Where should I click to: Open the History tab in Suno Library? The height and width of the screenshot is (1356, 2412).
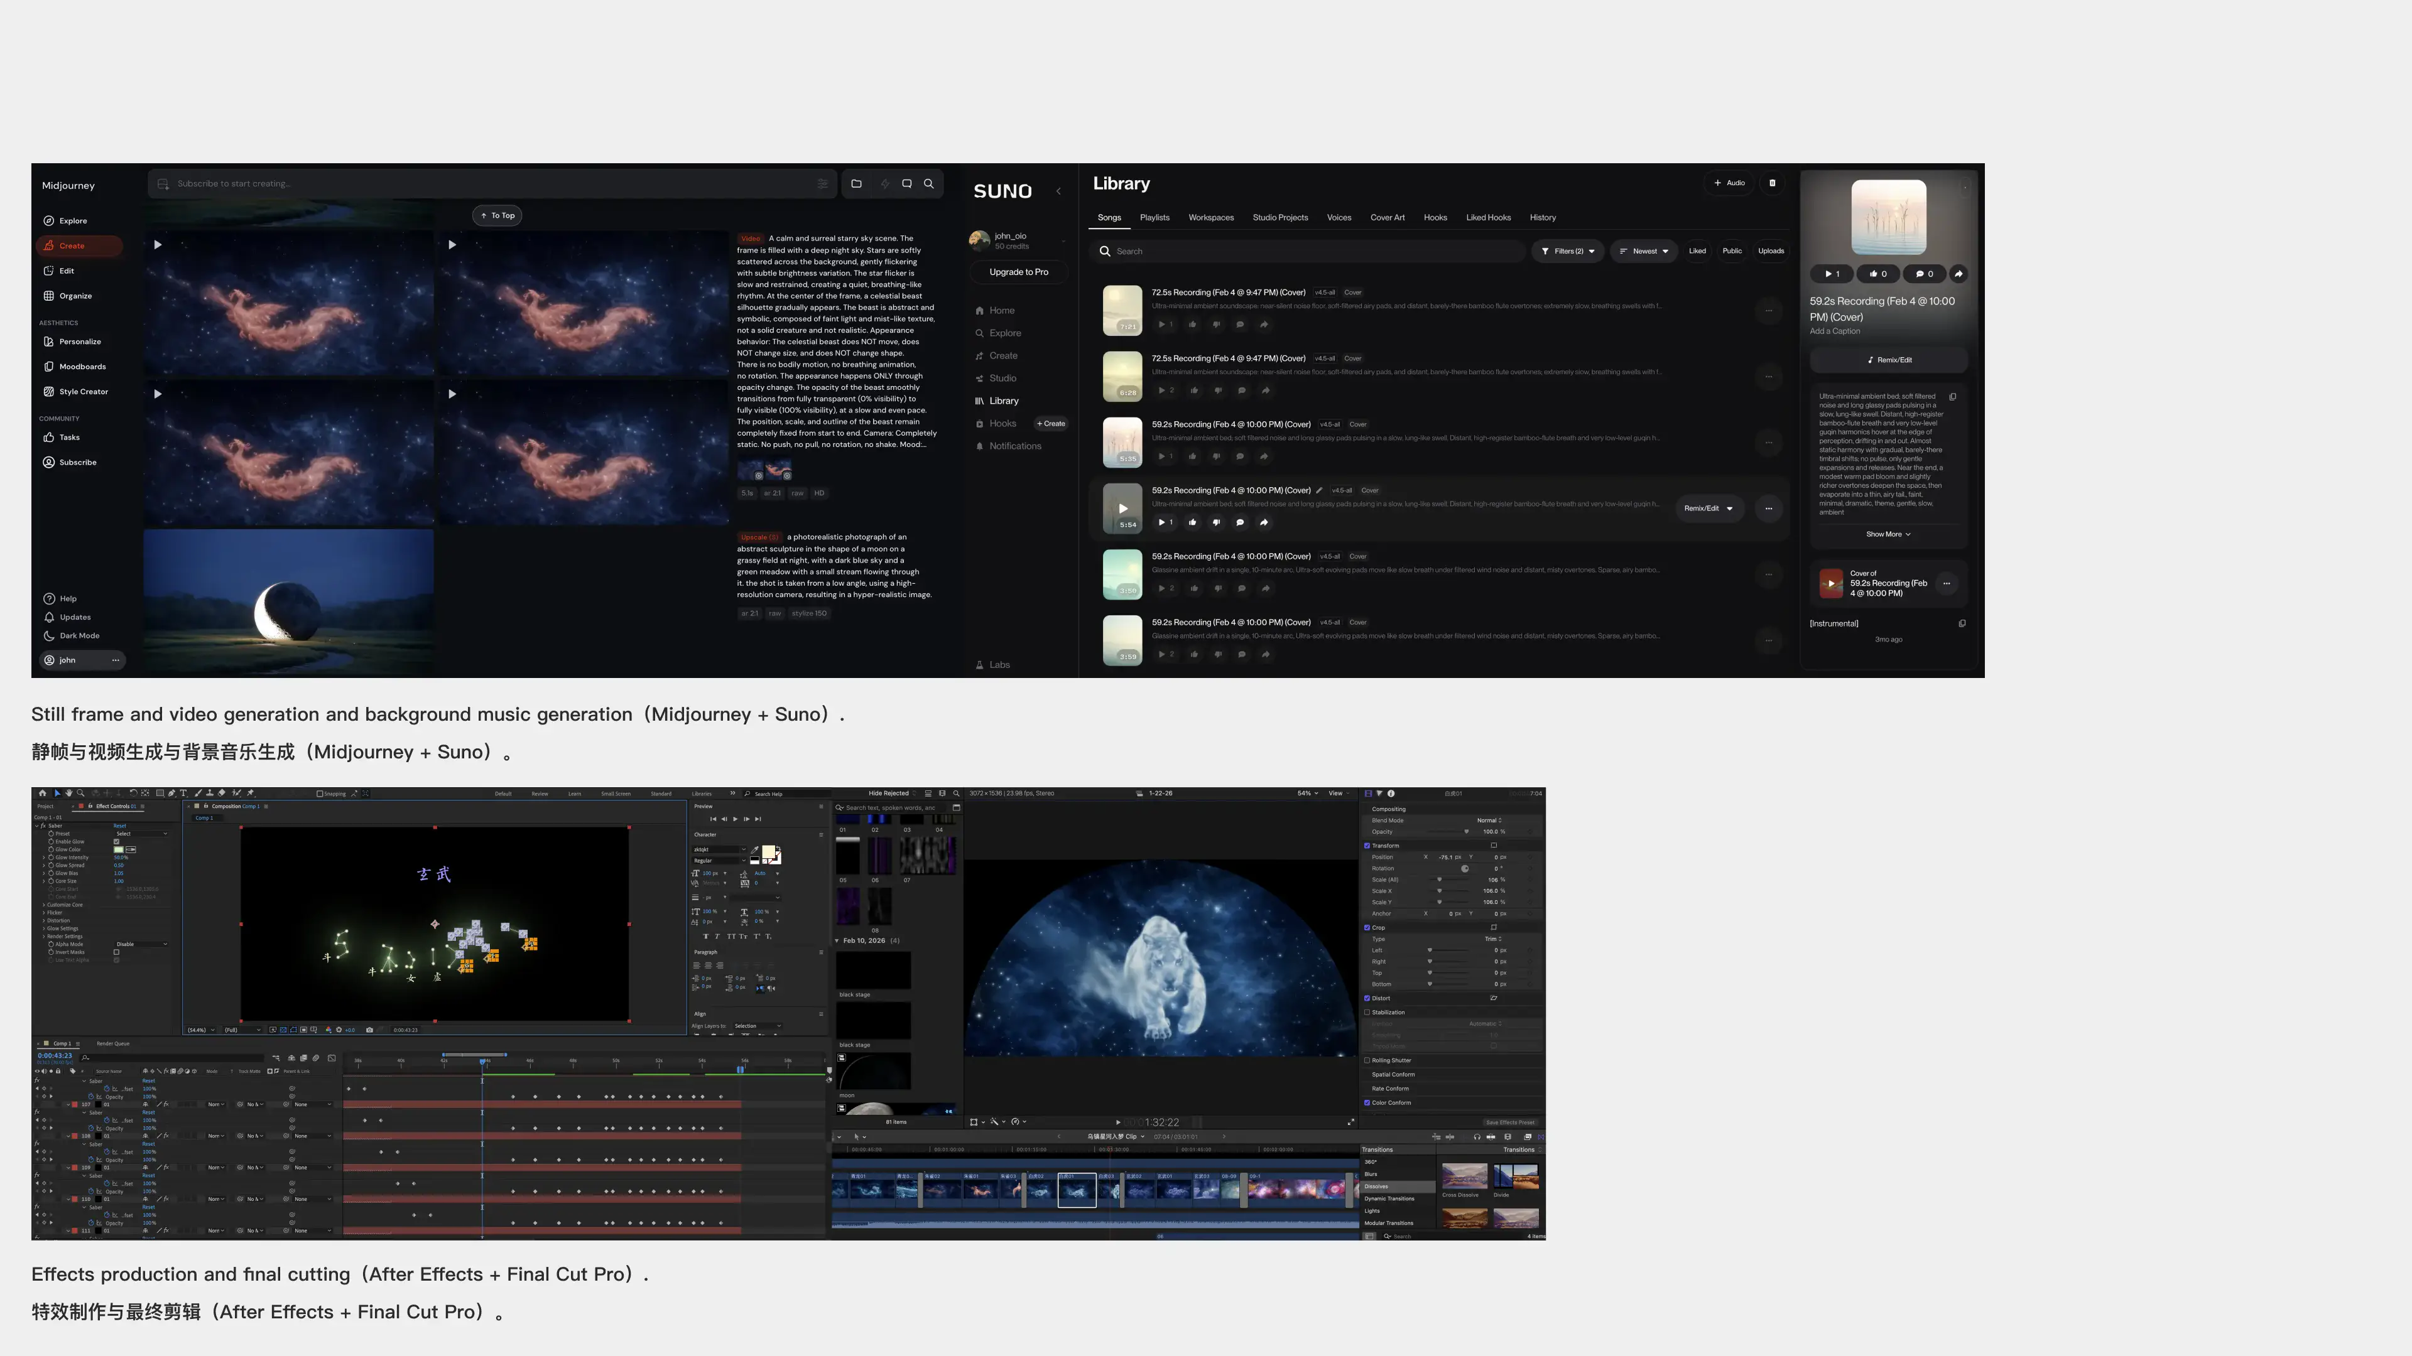coord(1542,218)
